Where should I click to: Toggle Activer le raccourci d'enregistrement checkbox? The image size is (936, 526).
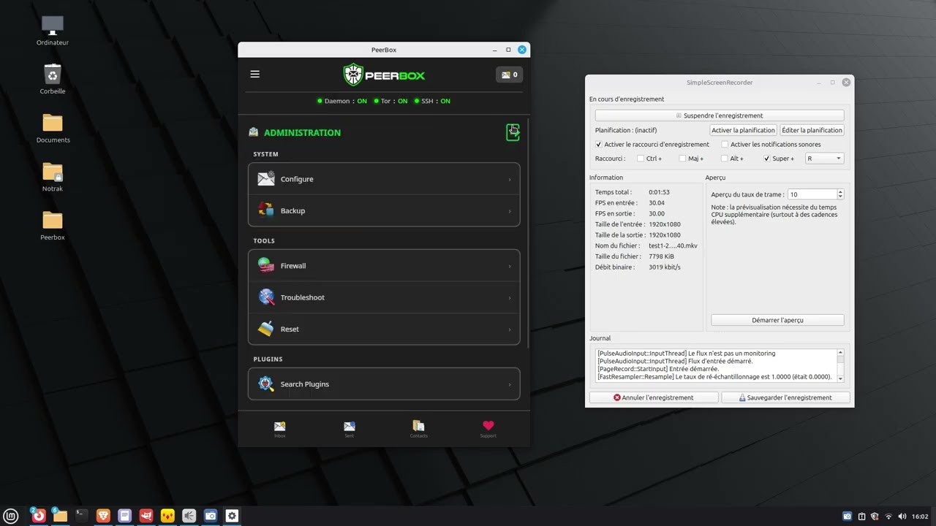(x=599, y=145)
